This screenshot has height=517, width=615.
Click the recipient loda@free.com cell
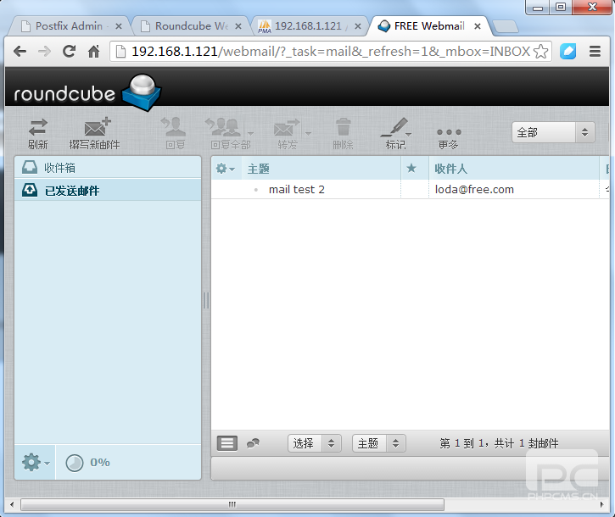[474, 190]
